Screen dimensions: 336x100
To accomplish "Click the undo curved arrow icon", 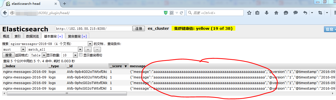I will tap(305, 13).
